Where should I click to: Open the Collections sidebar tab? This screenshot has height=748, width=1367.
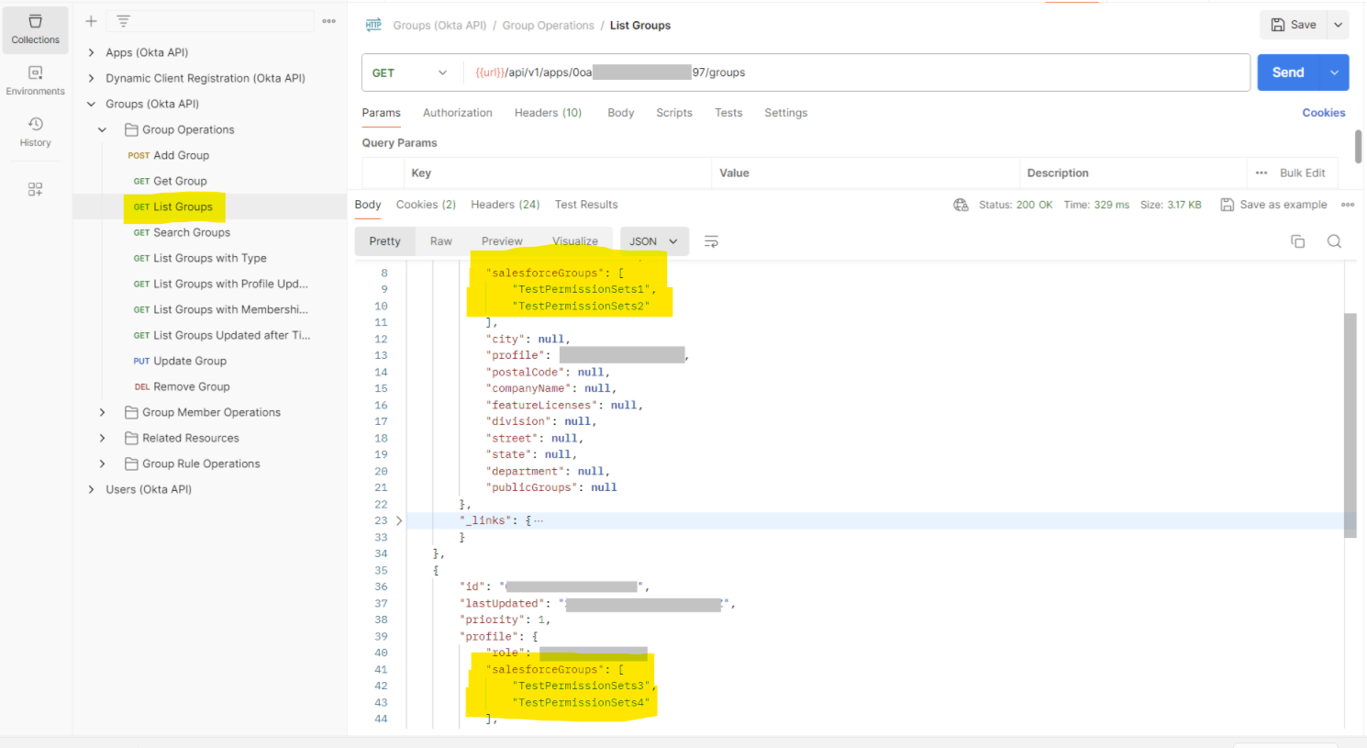click(x=35, y=29)
